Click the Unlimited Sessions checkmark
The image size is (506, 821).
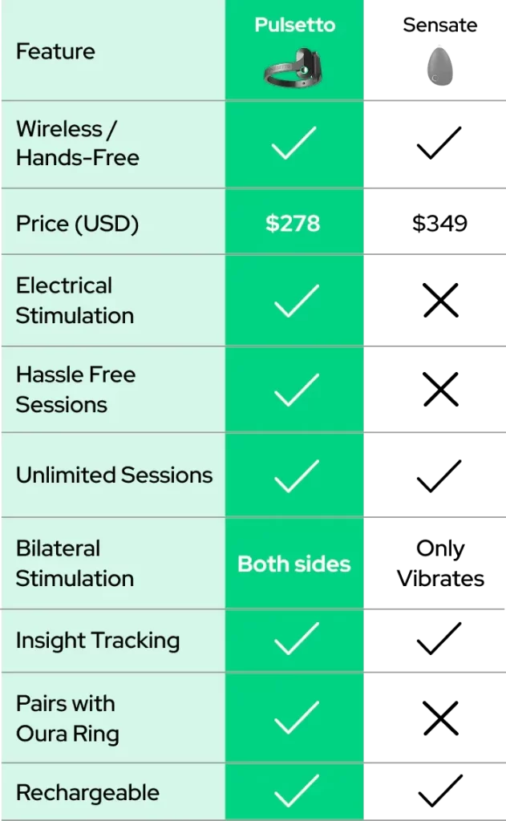point(294,475)
